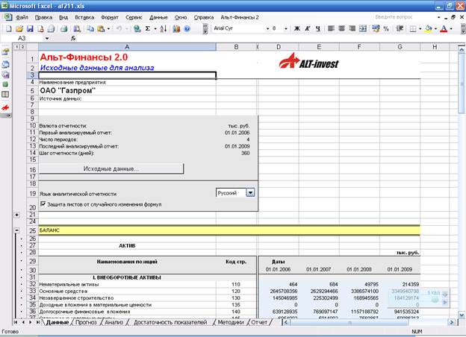Open the Name Box dropdown for A3
Screen dimensions: 466x337
[x=48, y=38]
